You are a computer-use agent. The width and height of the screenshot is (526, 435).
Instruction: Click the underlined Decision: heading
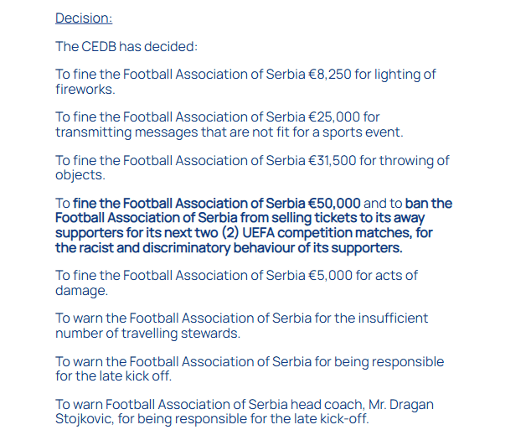point(84,18)
